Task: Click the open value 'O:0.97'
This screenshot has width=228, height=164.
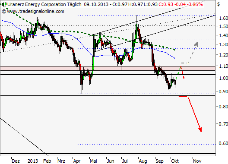Action: pos(120,4)
